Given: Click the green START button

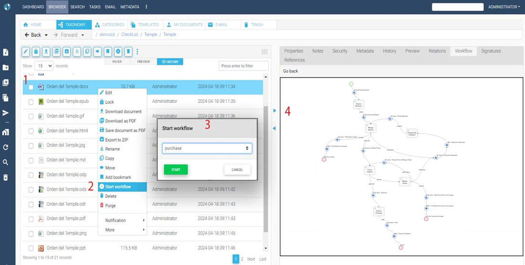Looking at the screenshot, I should point(176,170).
